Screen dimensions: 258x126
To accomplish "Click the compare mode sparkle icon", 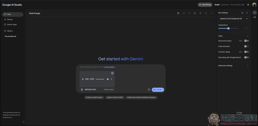I will point(200,13).
